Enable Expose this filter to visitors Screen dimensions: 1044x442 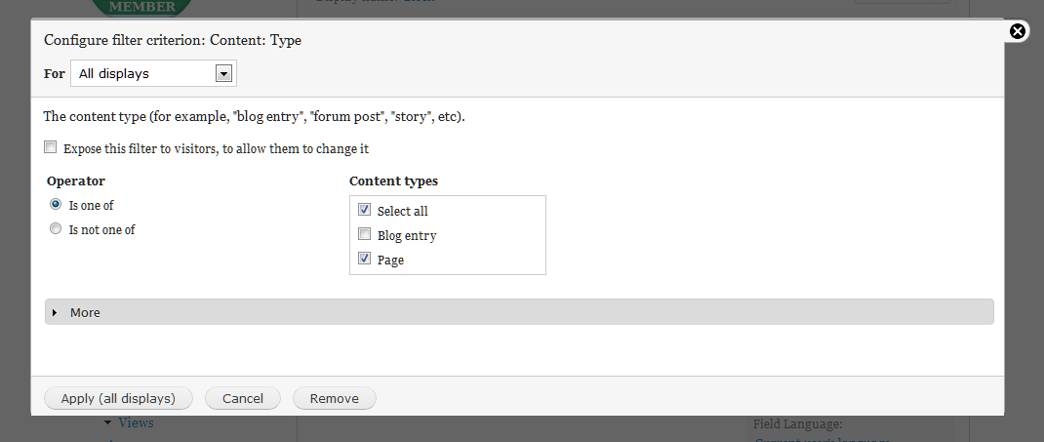[x=51, y=147]
